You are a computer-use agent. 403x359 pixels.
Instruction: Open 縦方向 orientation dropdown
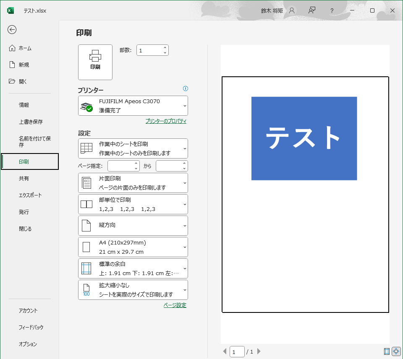[x=133, y=226]
